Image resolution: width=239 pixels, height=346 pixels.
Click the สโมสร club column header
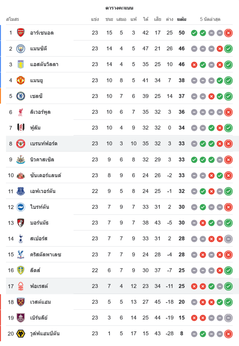coord(12,19)
